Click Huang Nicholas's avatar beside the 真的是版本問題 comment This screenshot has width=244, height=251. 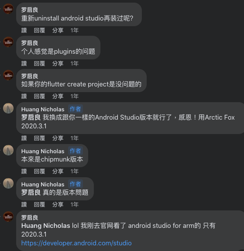click(8, 183)
